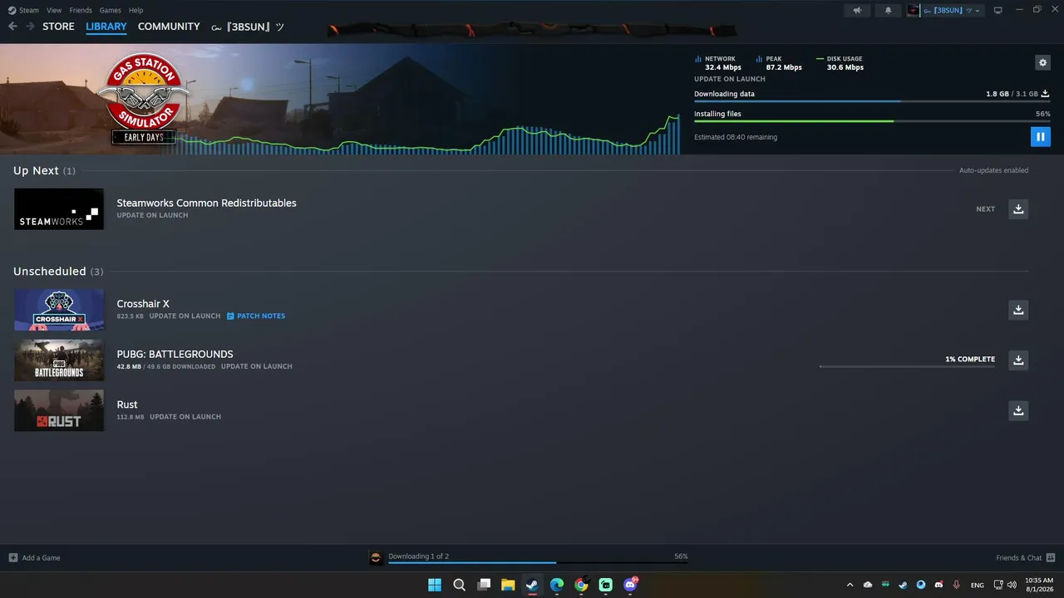Click the 1% COMPLETE label for PUBG
The image size is (1064, 598).
coord(970,360)
